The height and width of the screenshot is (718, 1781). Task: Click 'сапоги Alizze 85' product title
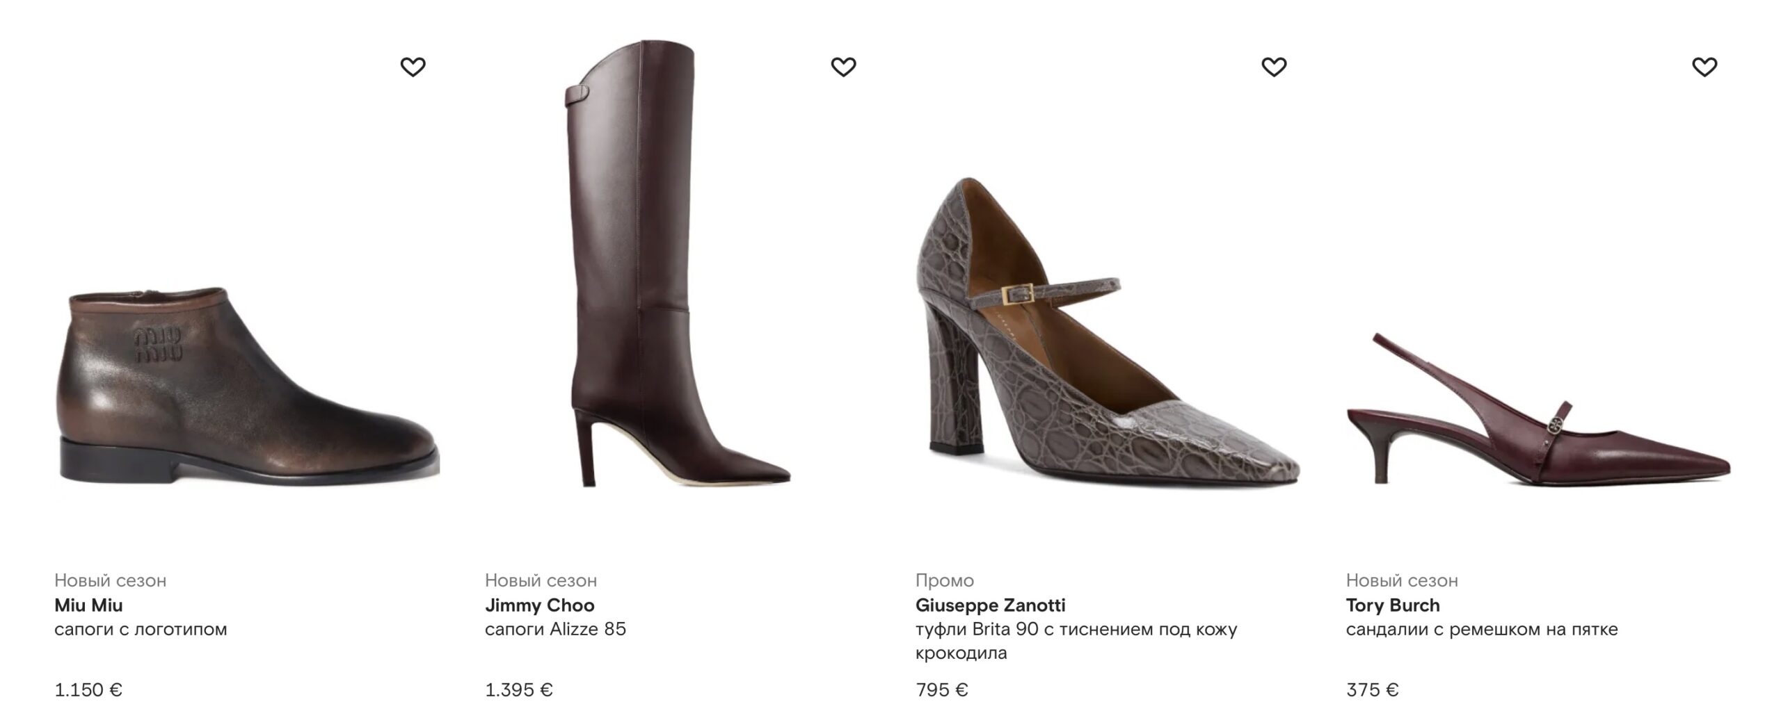coord(555,630)
